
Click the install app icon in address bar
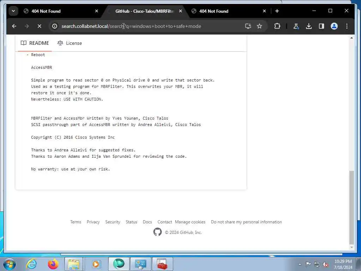tap(248, 26)
